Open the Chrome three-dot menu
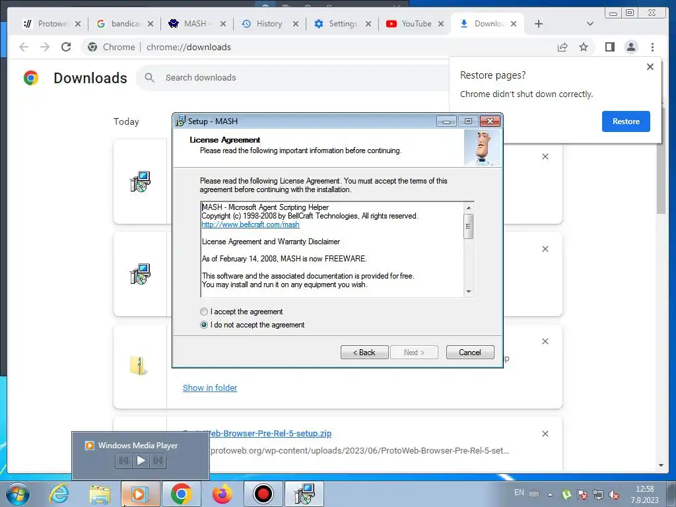 652,47
